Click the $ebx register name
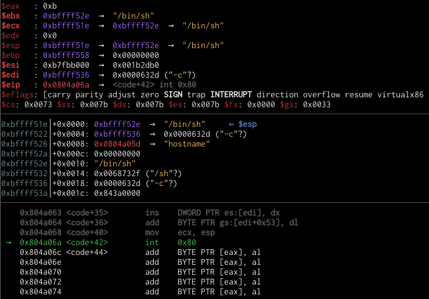Viewport: 429px width, 299px height. (x=12, y=16)
